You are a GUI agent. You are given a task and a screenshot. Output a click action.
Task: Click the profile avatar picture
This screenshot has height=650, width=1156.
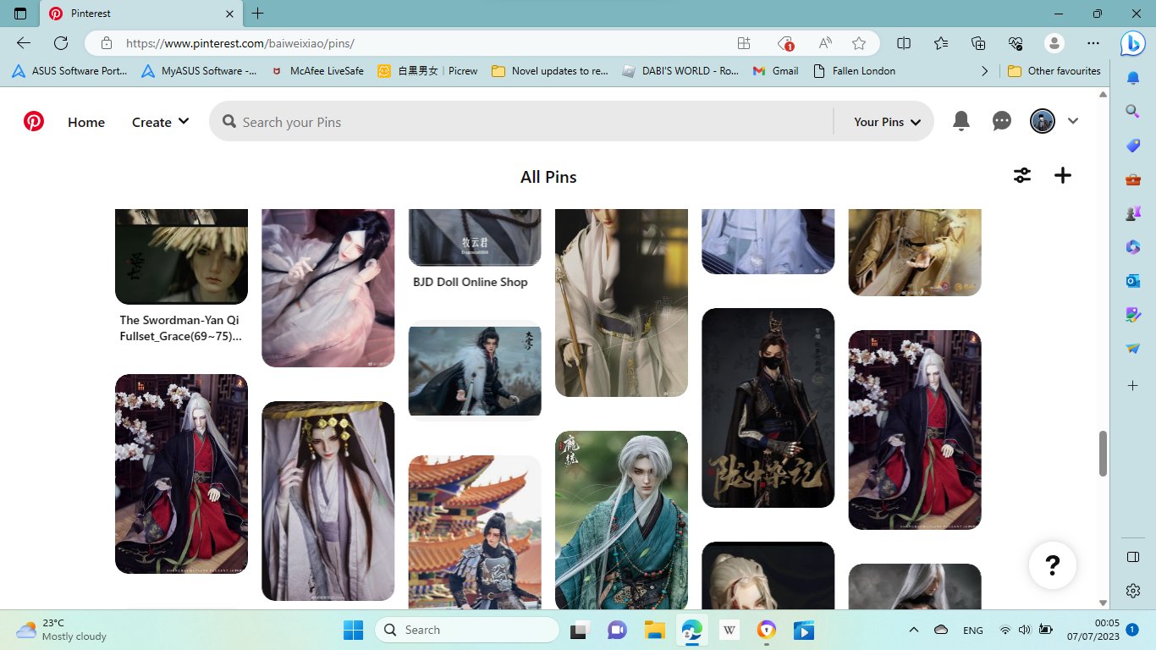click(1042, 121)
